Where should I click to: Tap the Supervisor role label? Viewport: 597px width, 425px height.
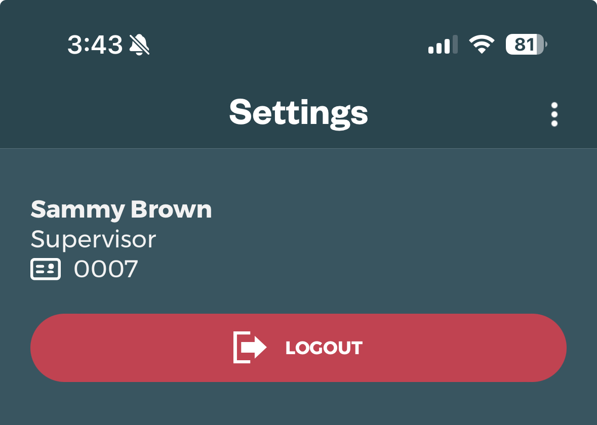[93, 239]
